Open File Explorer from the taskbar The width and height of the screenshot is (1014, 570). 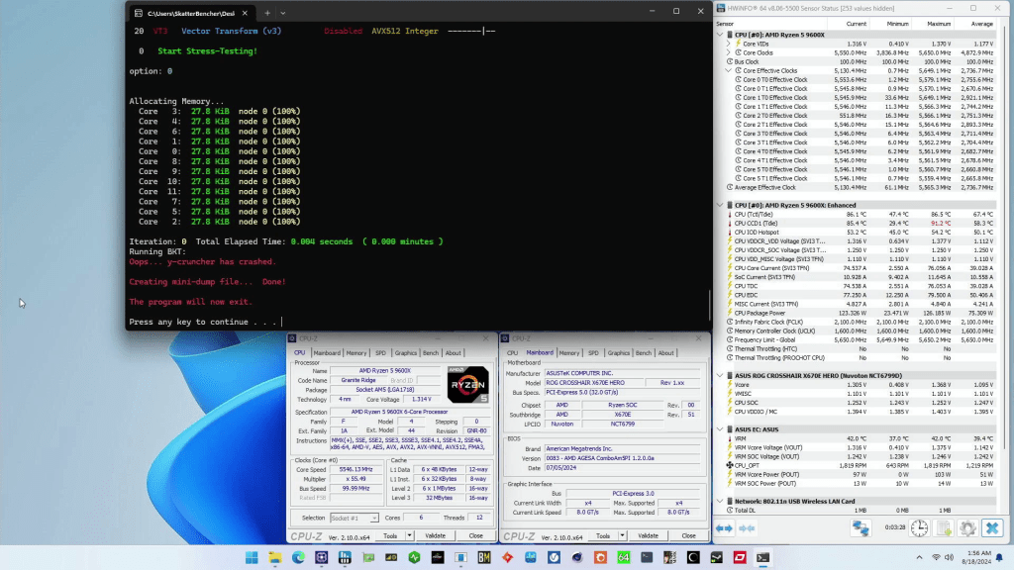275,557
